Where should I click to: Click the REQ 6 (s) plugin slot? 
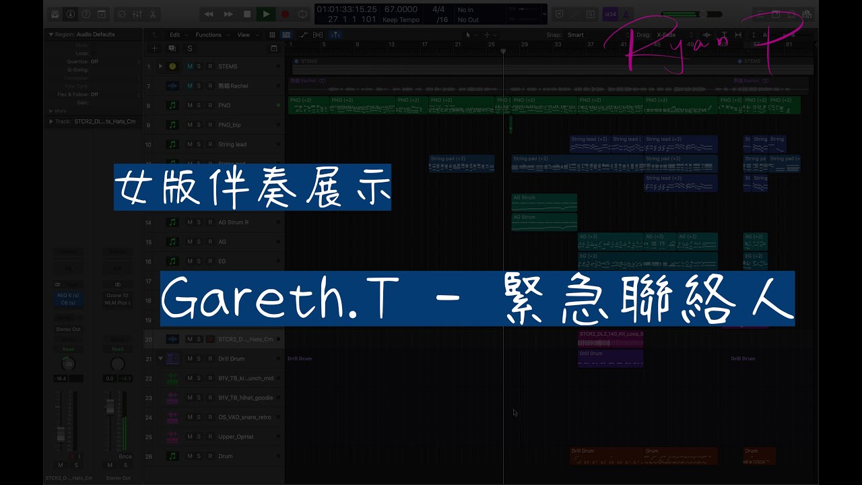point(68,296)
